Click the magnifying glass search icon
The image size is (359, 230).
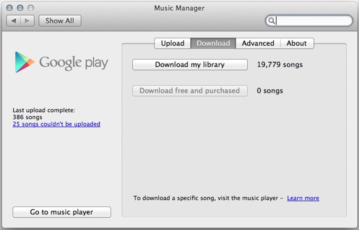click(272, 21)
